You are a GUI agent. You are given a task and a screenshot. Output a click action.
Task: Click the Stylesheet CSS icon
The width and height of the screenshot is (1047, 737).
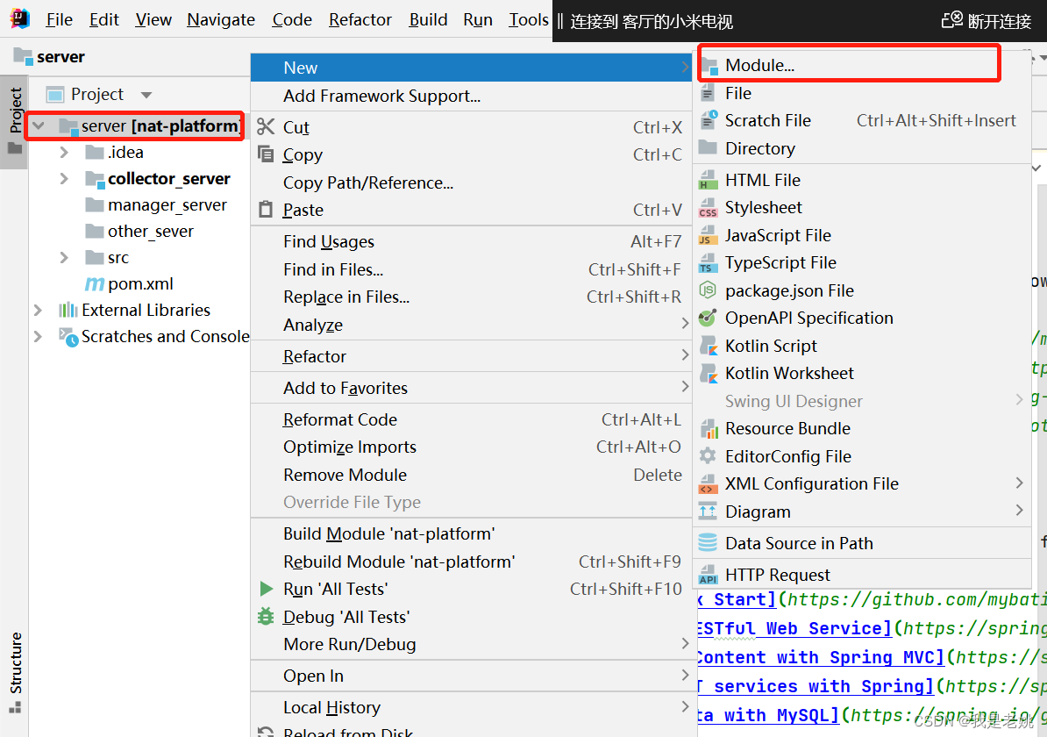click(708, 208)
